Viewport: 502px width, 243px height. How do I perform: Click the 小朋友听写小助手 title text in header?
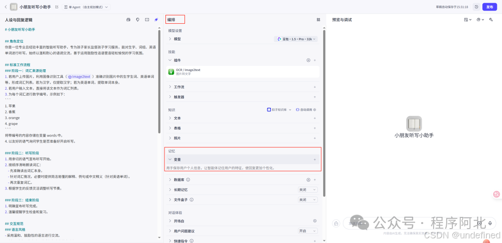(x=35, y=7)
